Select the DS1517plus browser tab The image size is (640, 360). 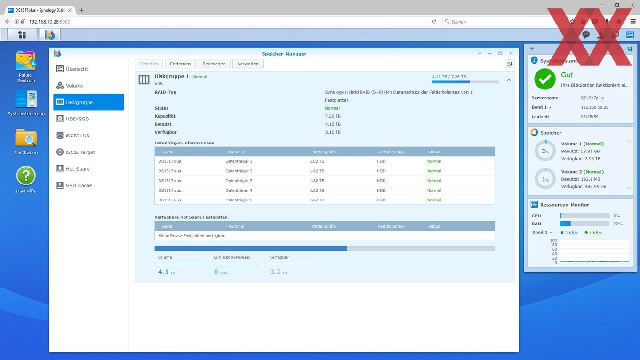pos(40,10)
